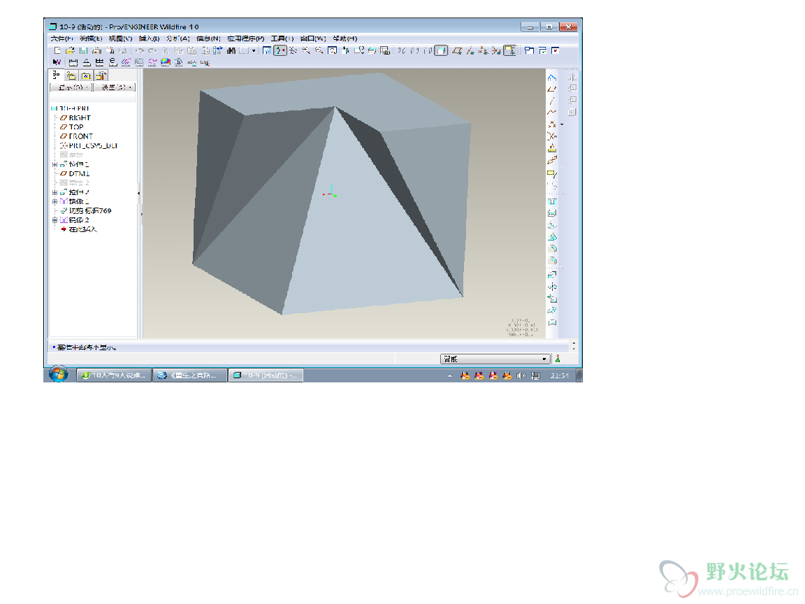Open the Find tool with binoculars icon
805x604 pixels.
pyautogui.click(x=231, y=50)
